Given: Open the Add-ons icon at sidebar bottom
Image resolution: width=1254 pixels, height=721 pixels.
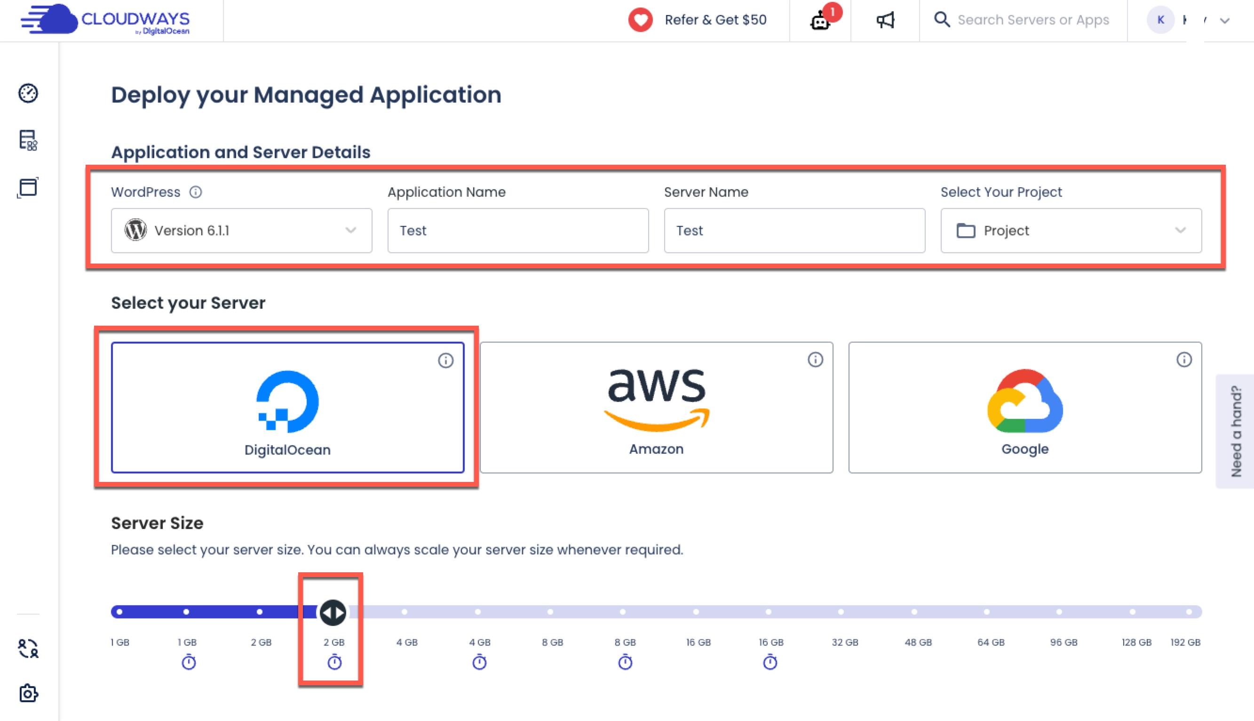Looking at the screenshot, I should [x=28, y=694].
